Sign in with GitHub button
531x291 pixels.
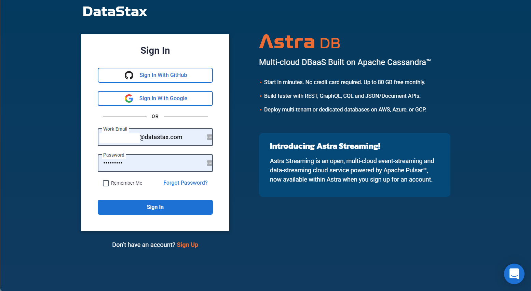pyautogui.click(x=155, y=75)
